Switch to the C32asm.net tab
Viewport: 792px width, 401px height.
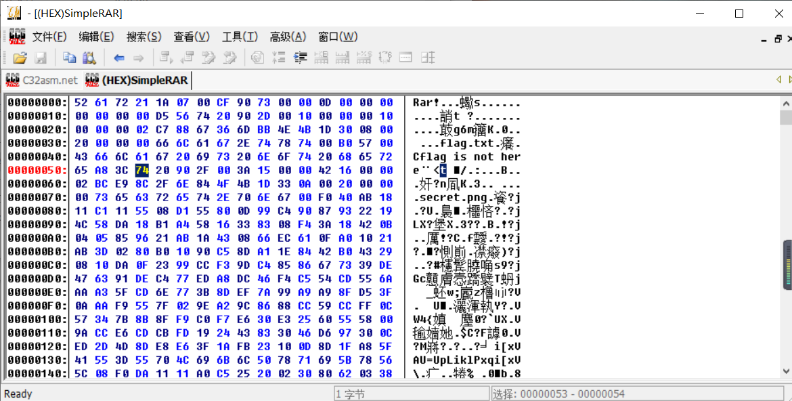click(42, 80)
